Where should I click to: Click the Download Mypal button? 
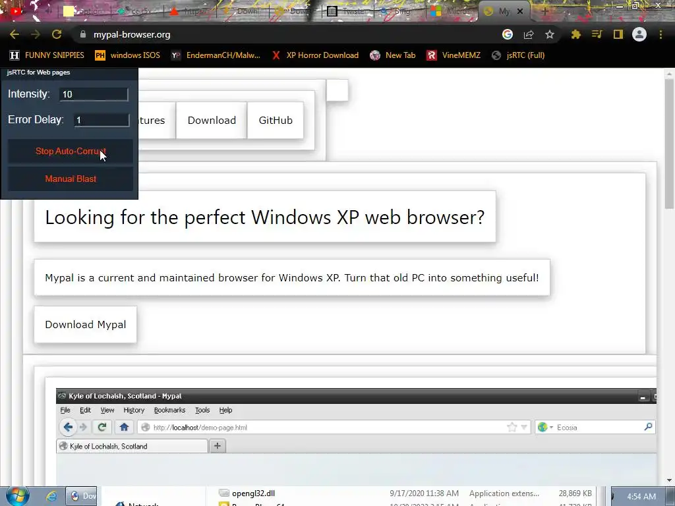coord(85,324)
